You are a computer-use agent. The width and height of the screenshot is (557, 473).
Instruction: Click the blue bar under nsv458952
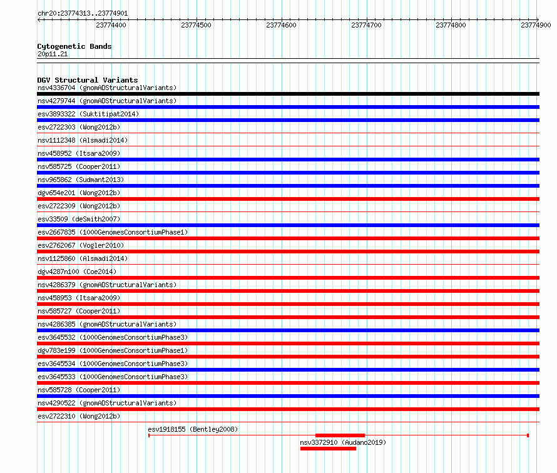288,160
